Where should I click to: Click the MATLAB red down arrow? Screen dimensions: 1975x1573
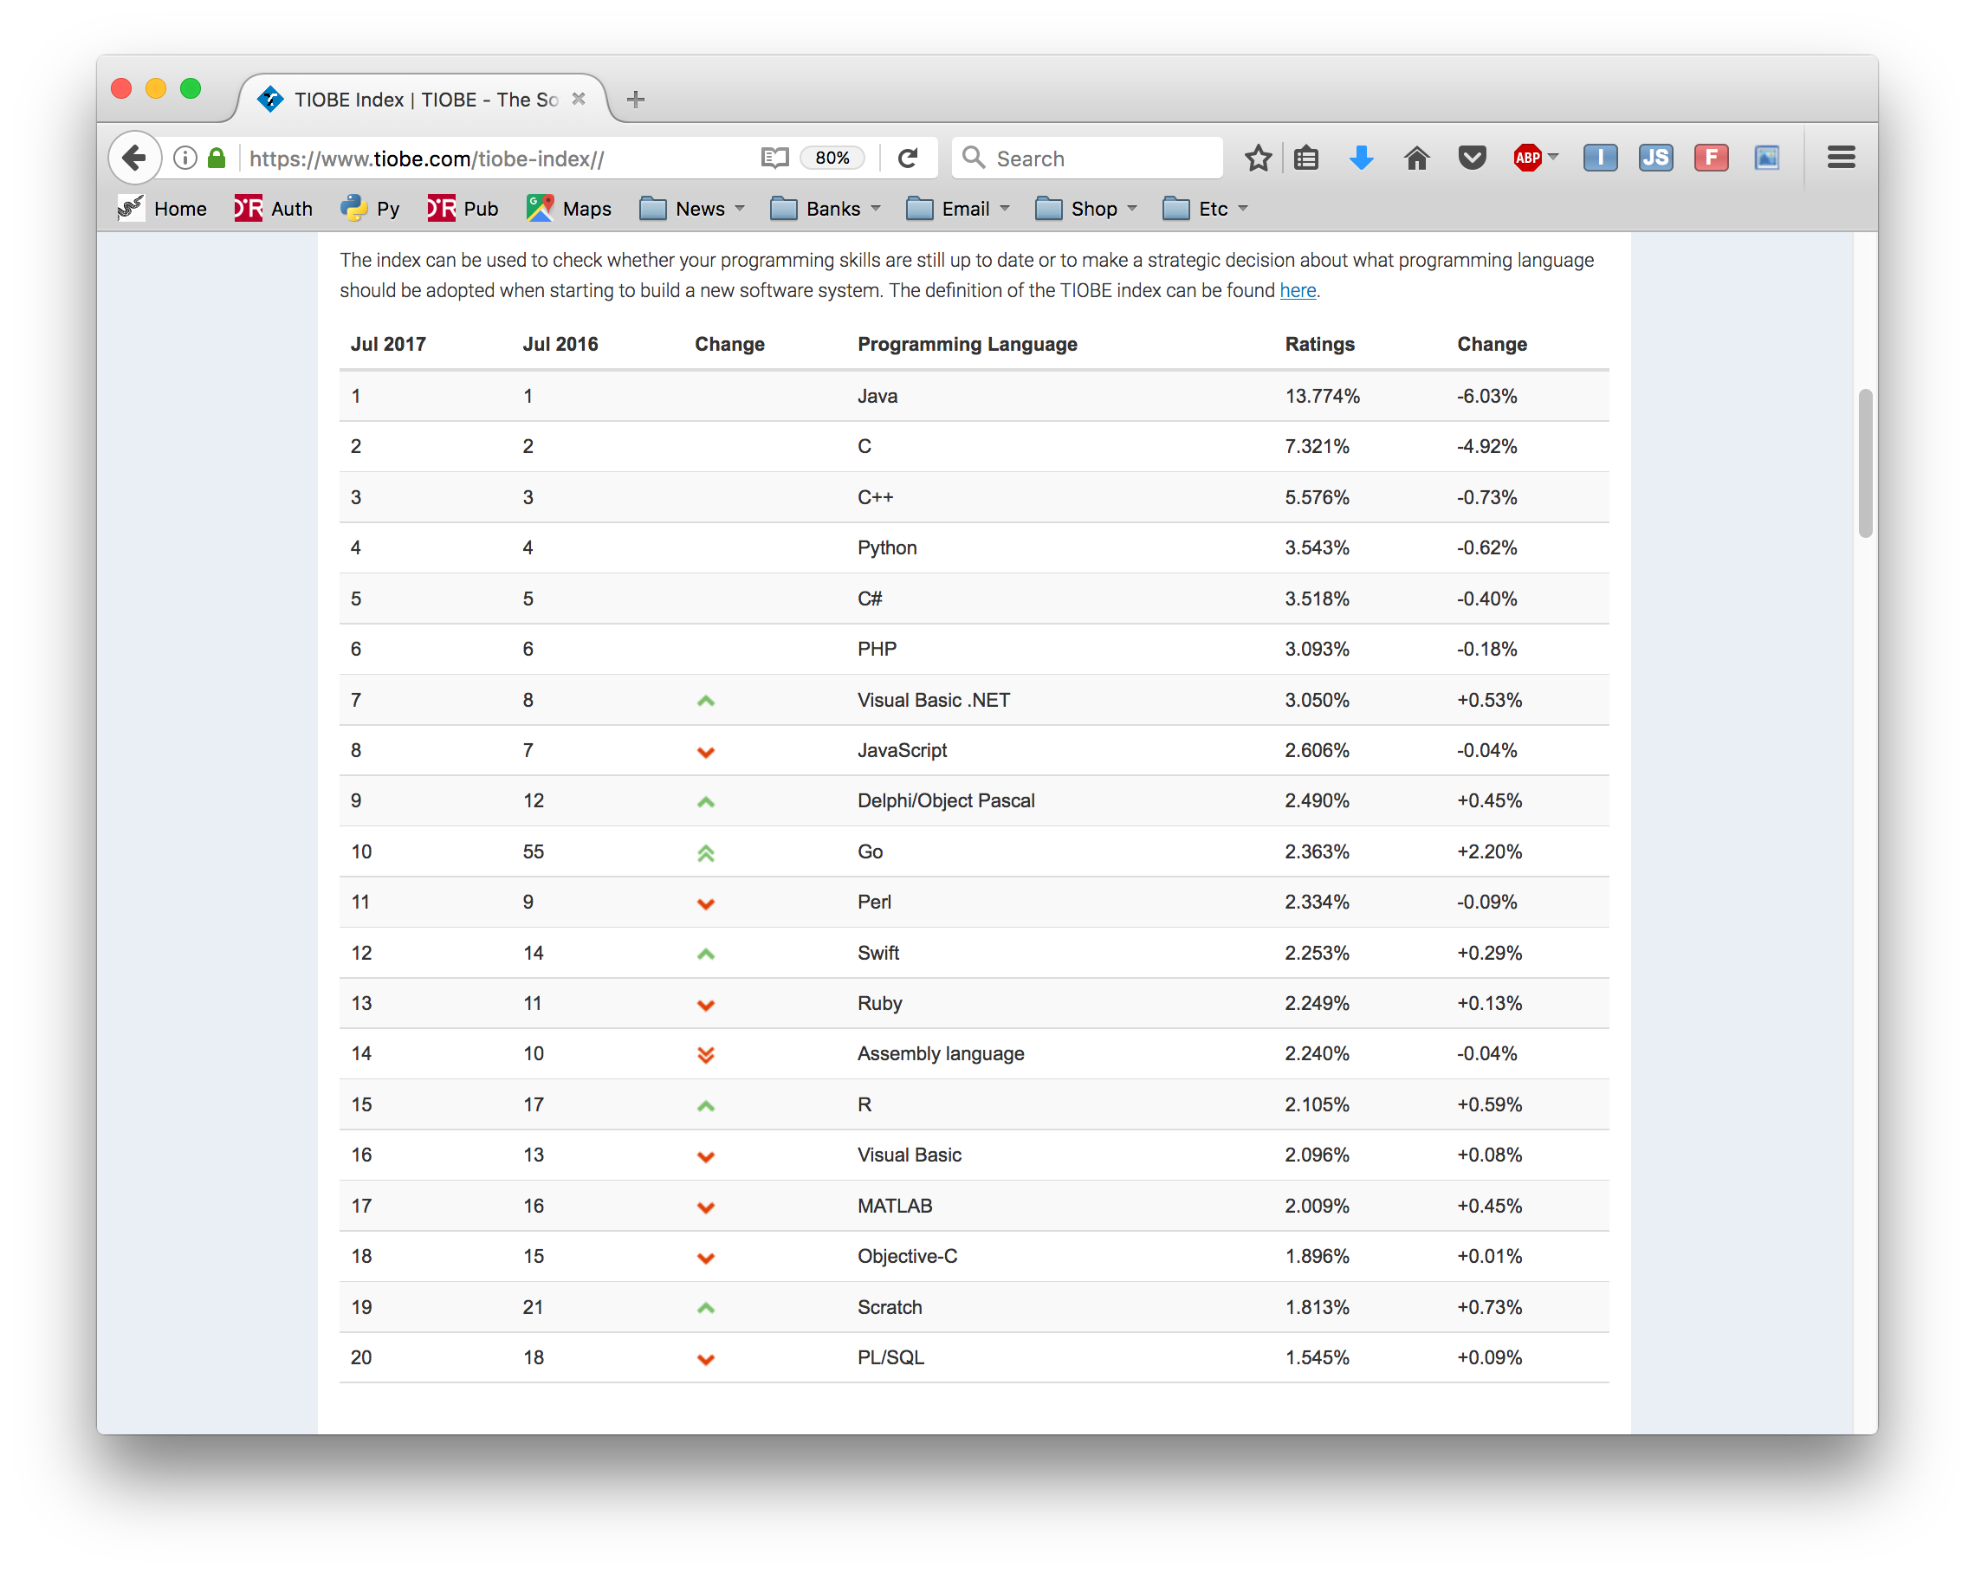[x=705, y=1207]
